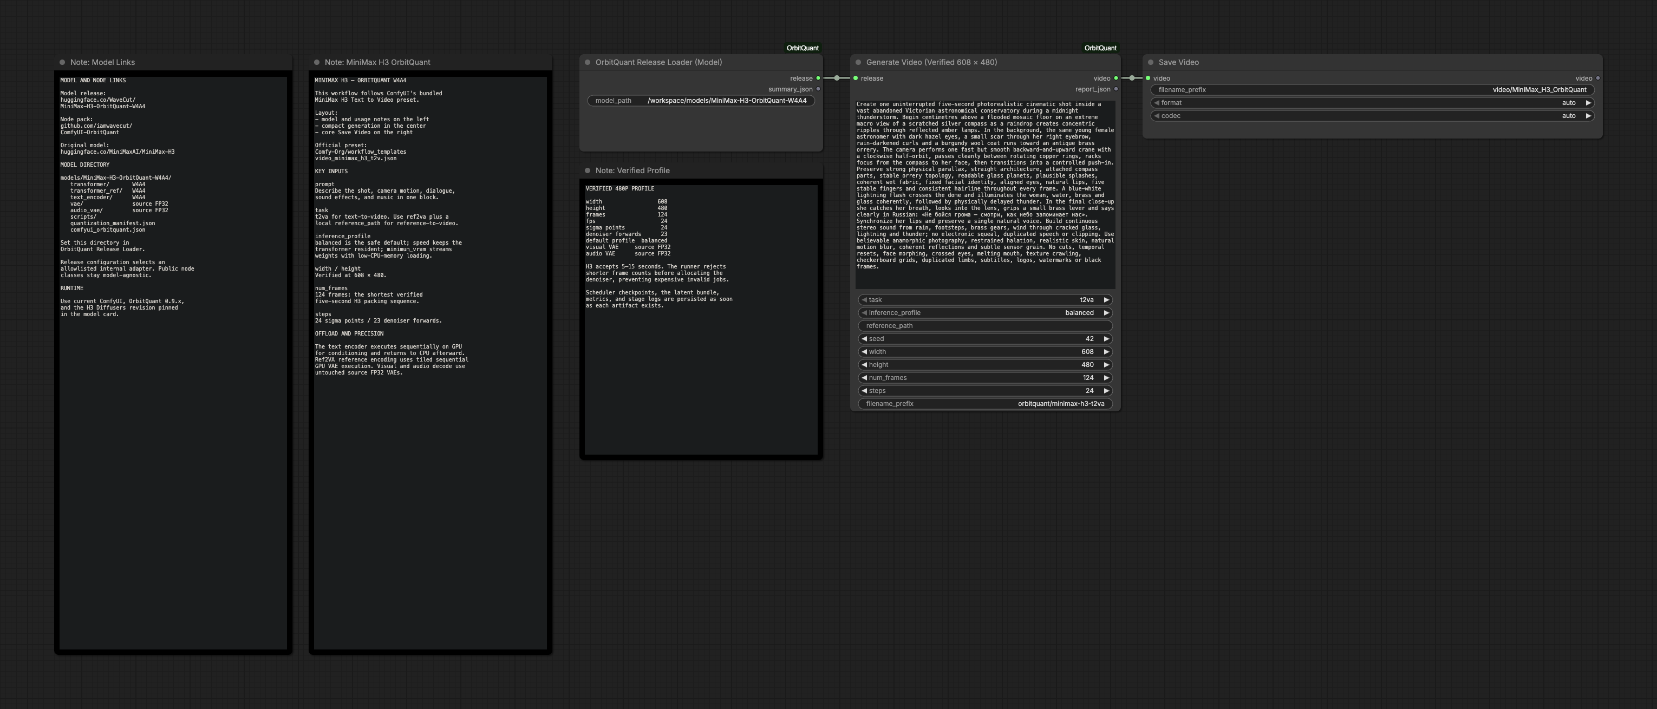Edit filename_prefix orbitquant/minimax-h3-t2va field

[986, 404]
